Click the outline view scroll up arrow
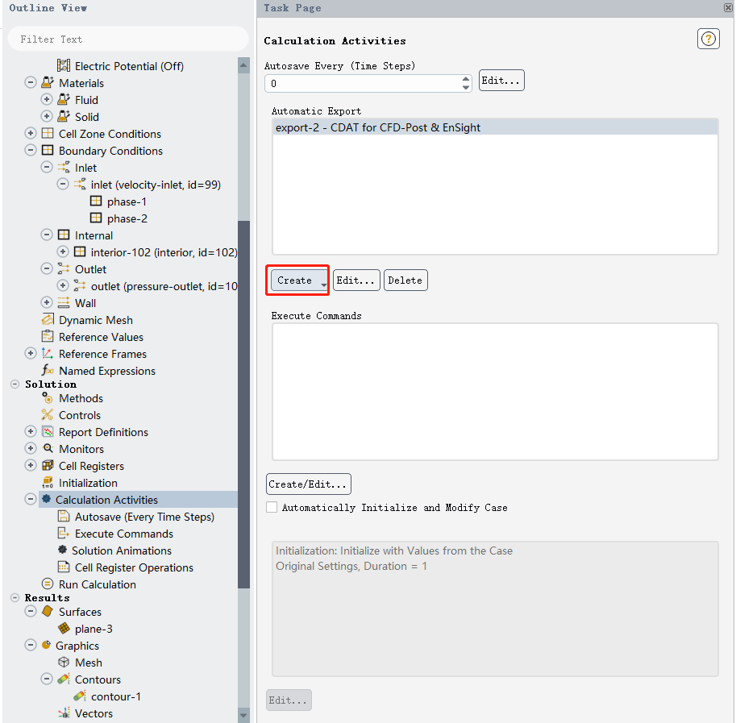 click(x=243, y=65)
